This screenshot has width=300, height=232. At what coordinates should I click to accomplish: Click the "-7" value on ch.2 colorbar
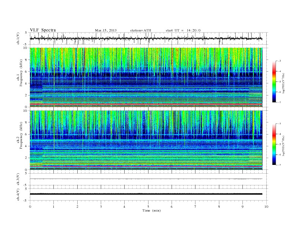point(280,165)
